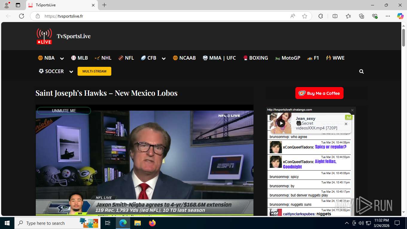Open the MotoGP section
The image size is (407, 229).
point(288,58)
